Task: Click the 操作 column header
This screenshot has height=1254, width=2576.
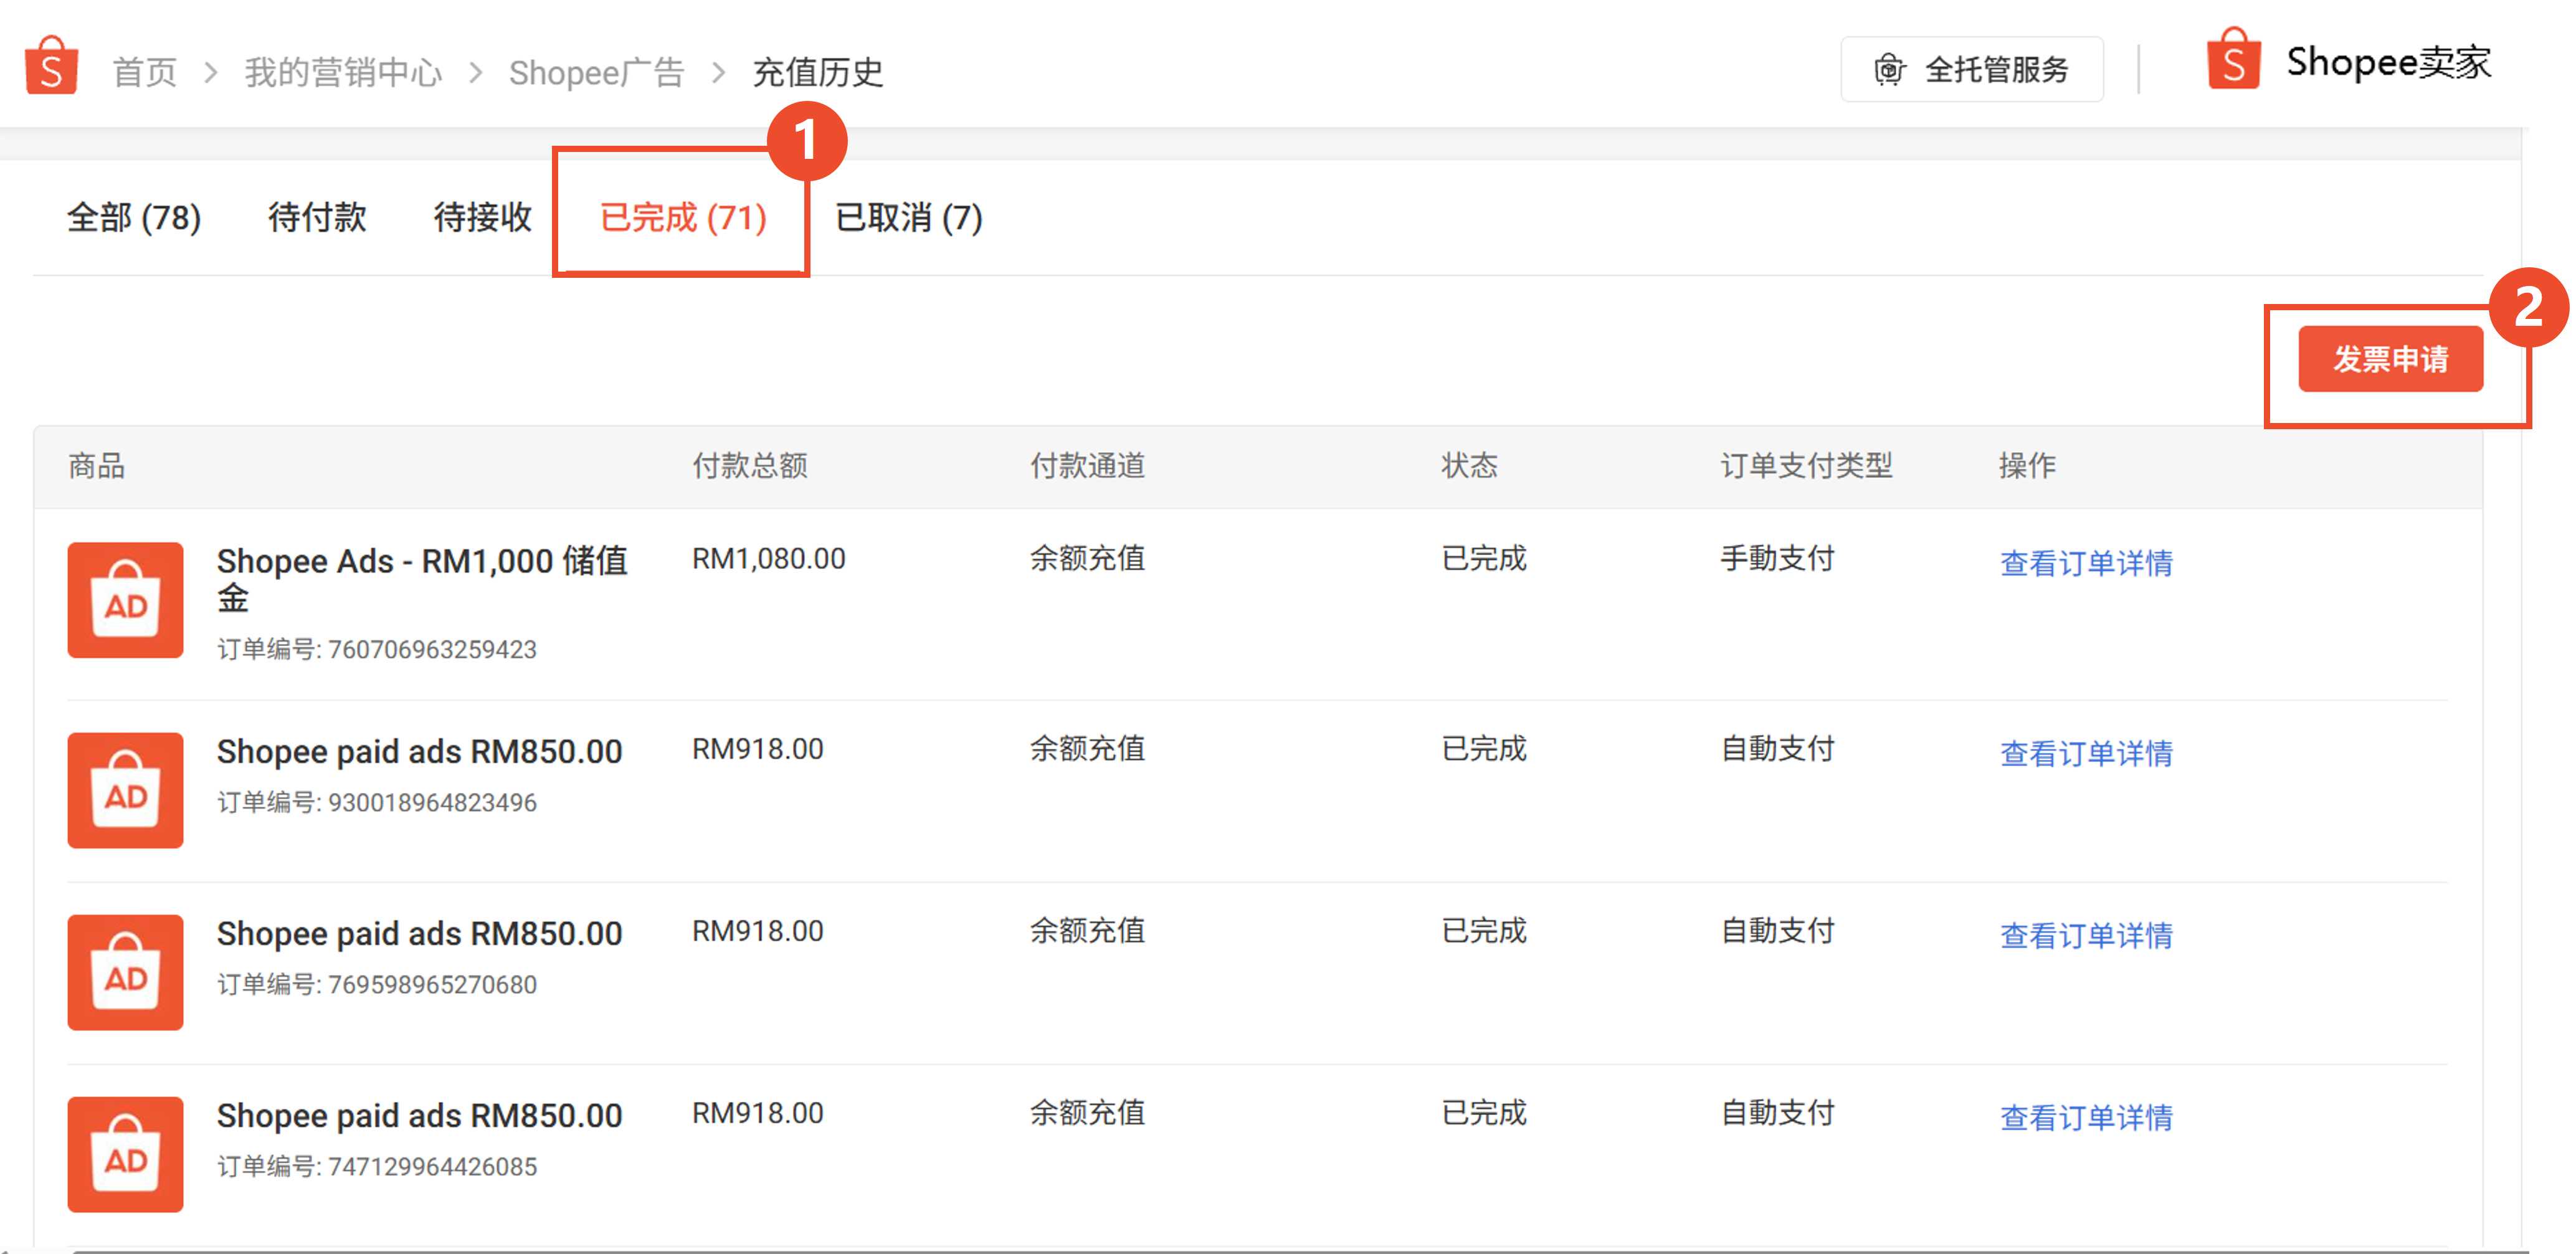Action: 2027,465
